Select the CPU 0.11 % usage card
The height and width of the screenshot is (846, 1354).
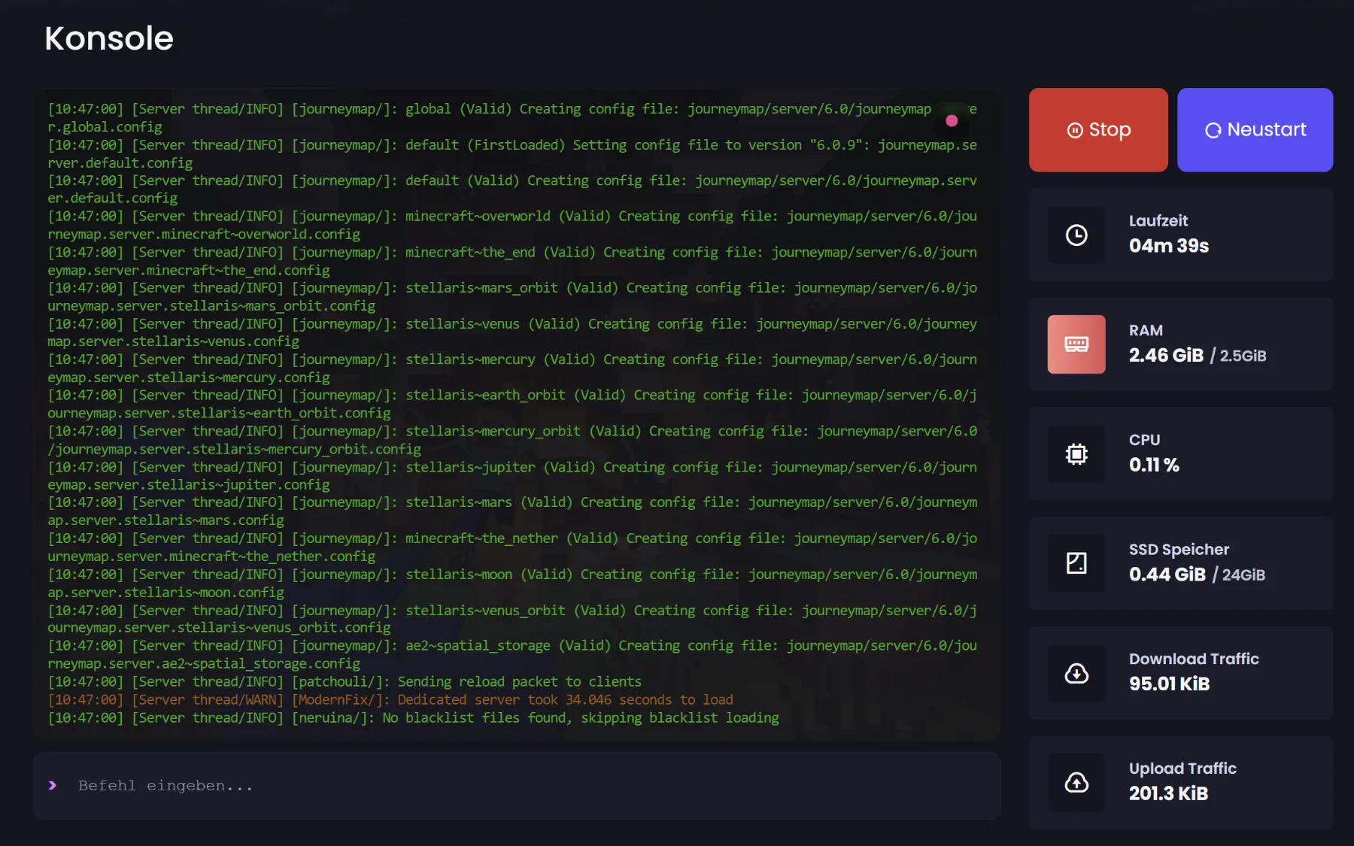[x=1181, y=453]
